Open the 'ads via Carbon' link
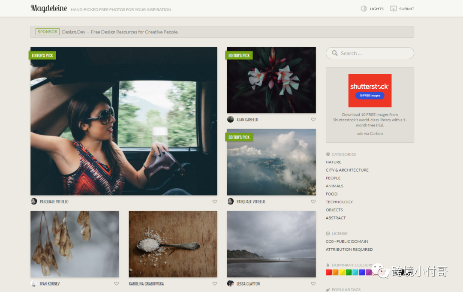 pyautogui.click(x=370, y=133)
